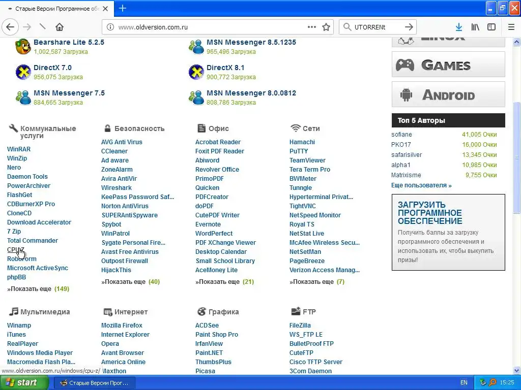Click the Мультимедиа category heading
The image size is (521, 390).
pyautogui.click(x=45, y=312)
